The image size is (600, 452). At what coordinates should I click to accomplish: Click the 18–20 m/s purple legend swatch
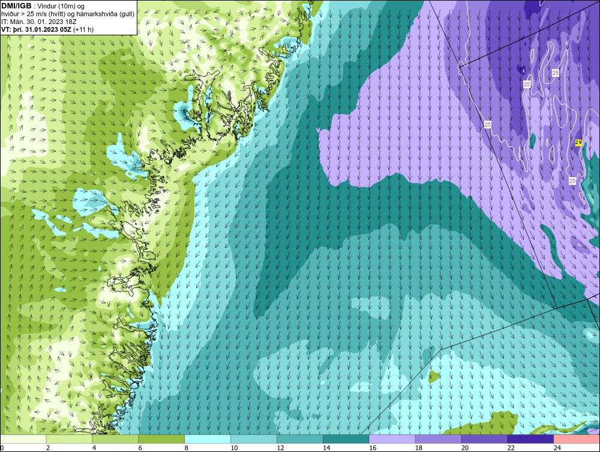pos(438,439)
